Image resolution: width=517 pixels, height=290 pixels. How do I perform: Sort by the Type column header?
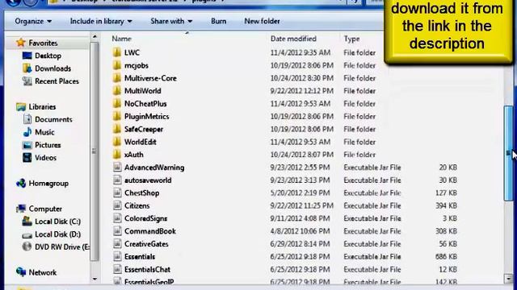click(351, 39)
